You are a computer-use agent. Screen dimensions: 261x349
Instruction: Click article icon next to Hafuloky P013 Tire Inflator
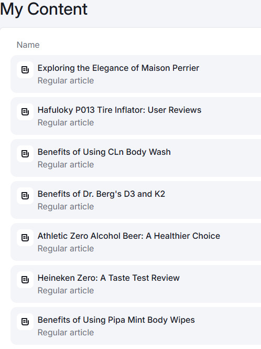(25, 112)
